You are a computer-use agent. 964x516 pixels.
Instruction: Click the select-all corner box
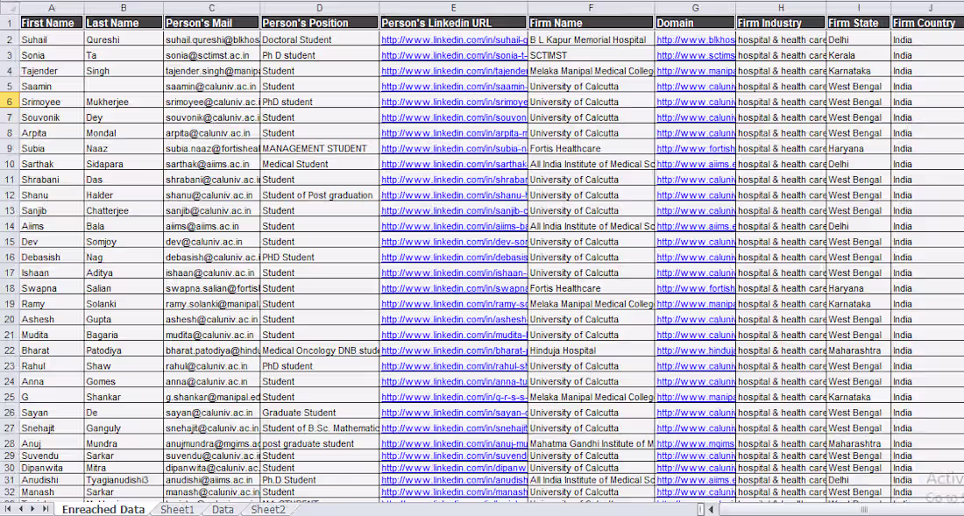pyautogui.click(x=10, y=7)
